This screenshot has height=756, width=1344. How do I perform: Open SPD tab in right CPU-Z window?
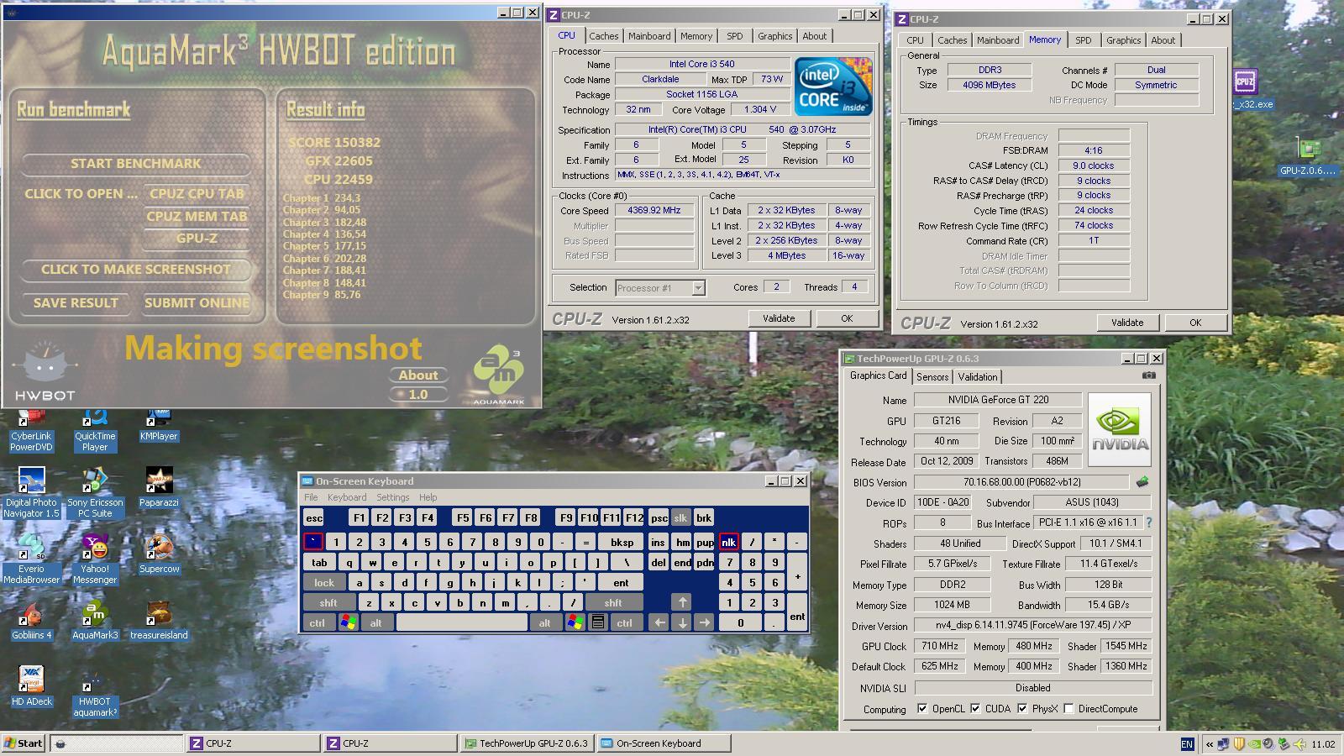[x=1084, y=40]
